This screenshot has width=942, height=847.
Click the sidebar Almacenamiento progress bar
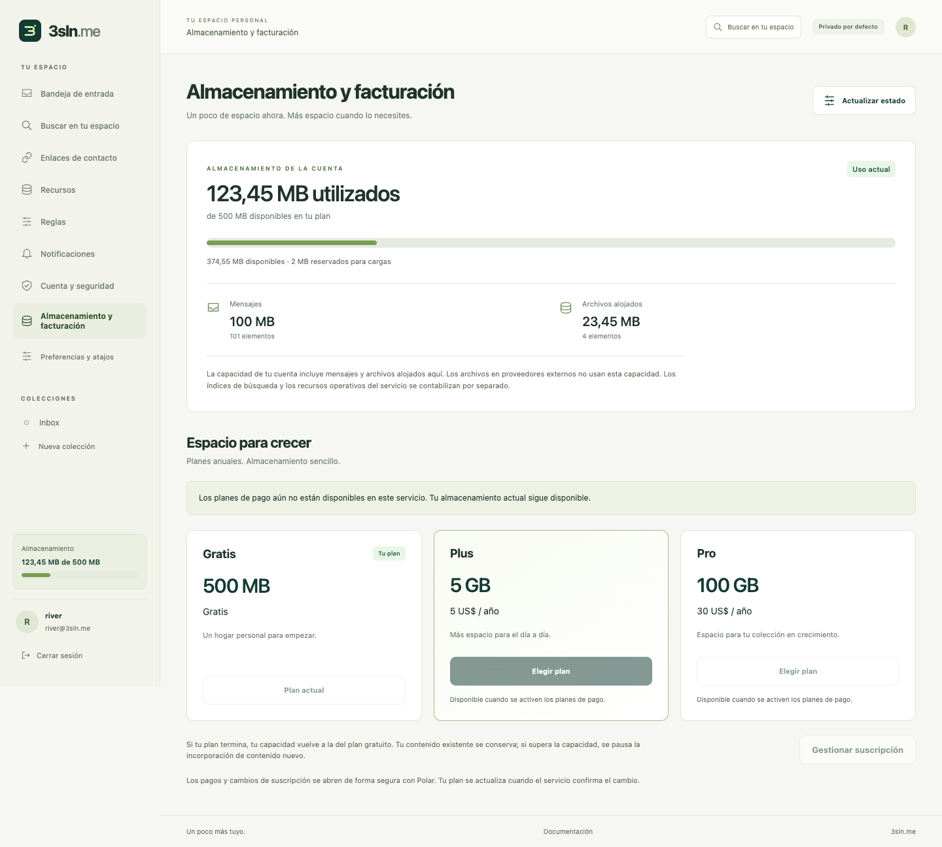click(x=80, y=575)
